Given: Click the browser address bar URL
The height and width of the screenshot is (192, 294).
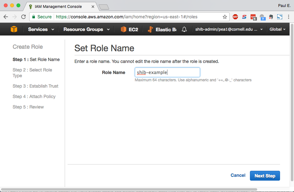Looking at the screenshot, I should click(x=127, y=17).
